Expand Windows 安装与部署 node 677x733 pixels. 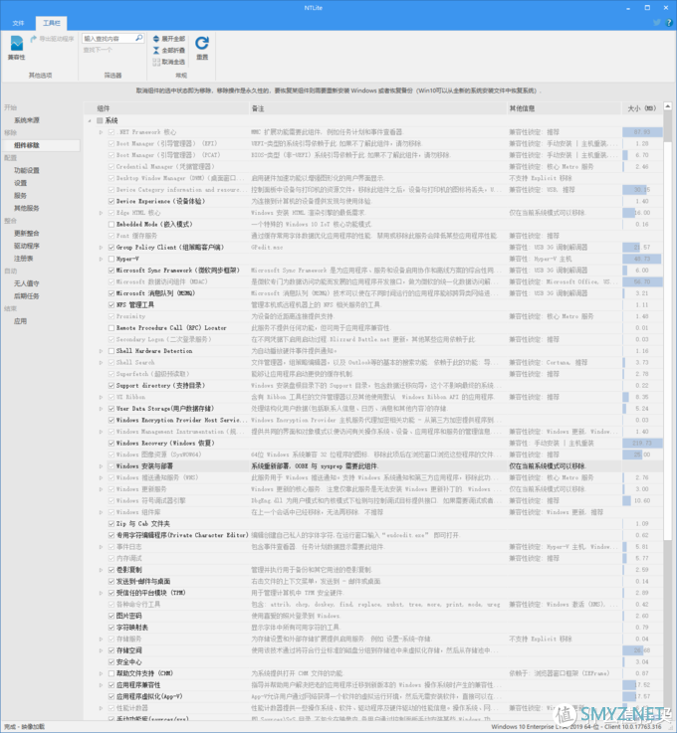[x=101, y=466]
